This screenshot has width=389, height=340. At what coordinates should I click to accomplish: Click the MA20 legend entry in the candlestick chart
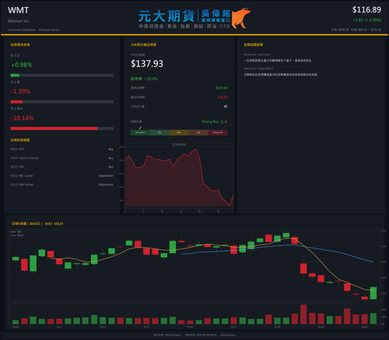(x=17, y=235)
